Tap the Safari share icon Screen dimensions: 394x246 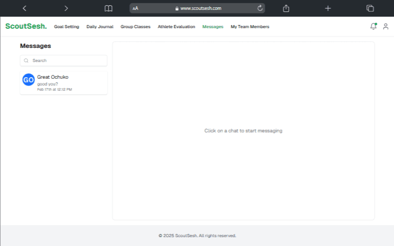tap(286, 8)
